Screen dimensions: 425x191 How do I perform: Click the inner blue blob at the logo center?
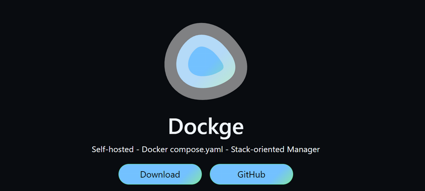pyautogui.click(x=204, y=61)
